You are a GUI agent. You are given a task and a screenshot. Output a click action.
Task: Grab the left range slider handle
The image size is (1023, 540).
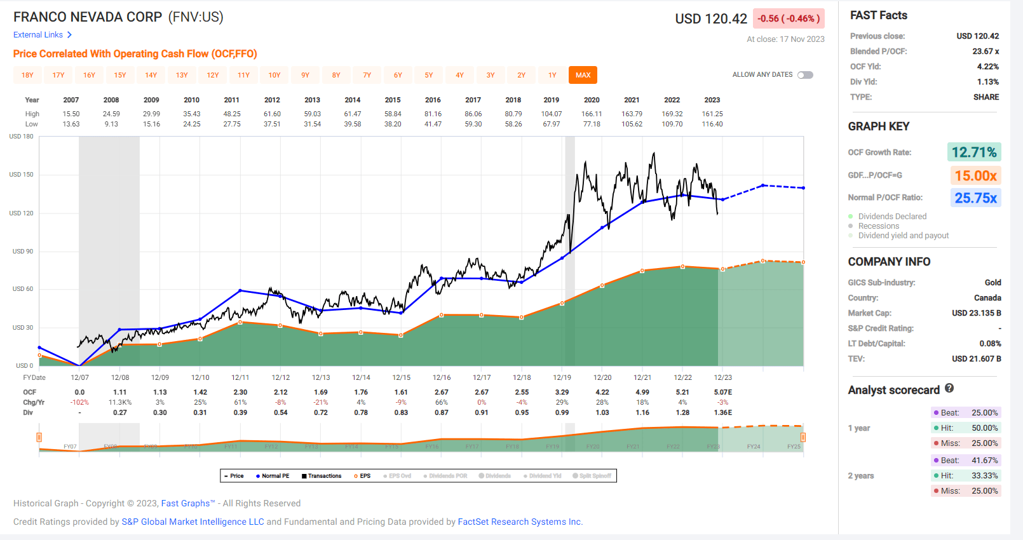coord(39,437)
